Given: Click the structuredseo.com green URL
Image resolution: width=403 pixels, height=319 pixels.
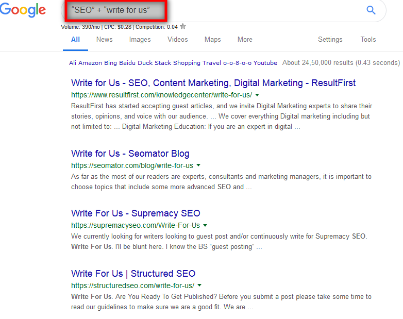Looking at the screenshot, I should pyautogui.click(x=132, y=286).
